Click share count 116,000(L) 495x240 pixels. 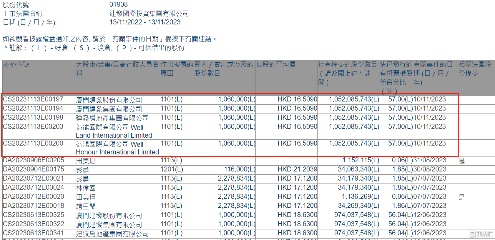coord(240,169)
